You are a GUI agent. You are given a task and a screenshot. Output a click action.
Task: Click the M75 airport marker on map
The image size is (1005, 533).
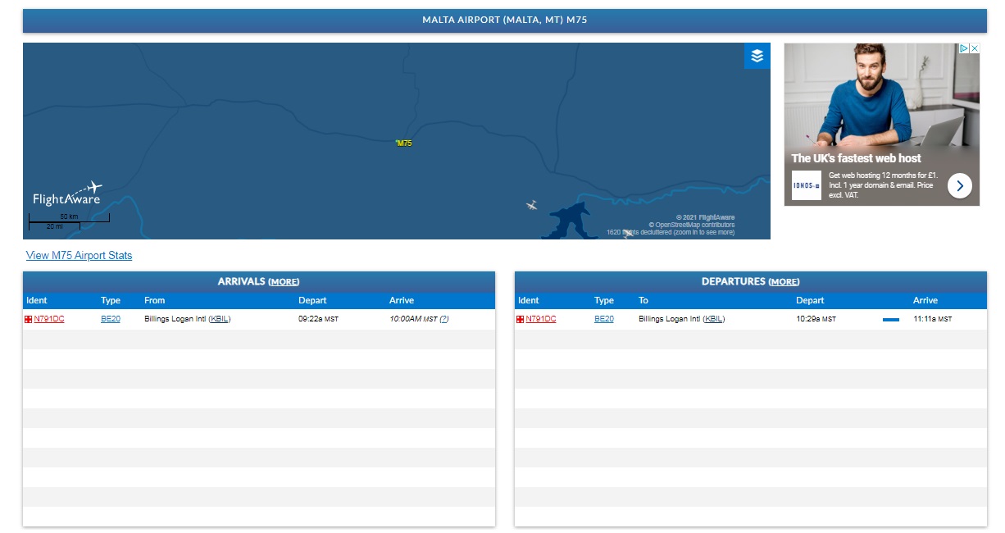point(403,143)
